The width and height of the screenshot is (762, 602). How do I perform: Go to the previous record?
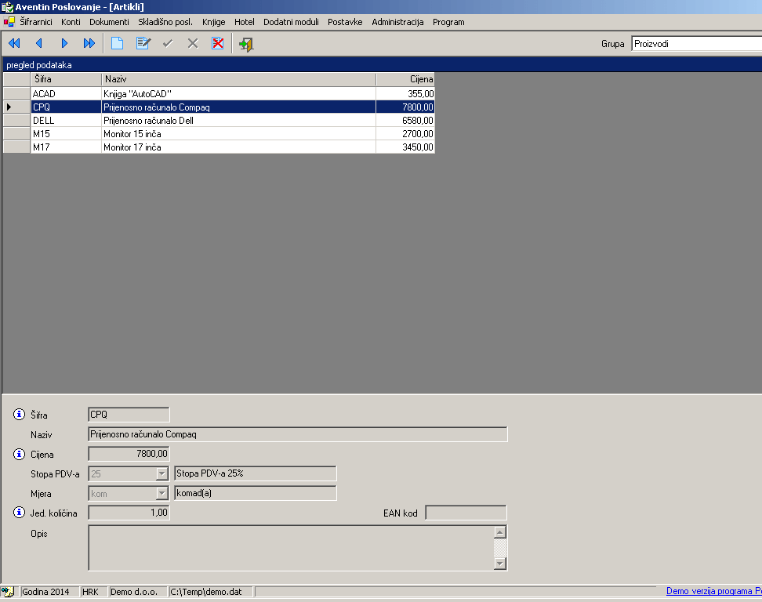click(x=38, y=44)
